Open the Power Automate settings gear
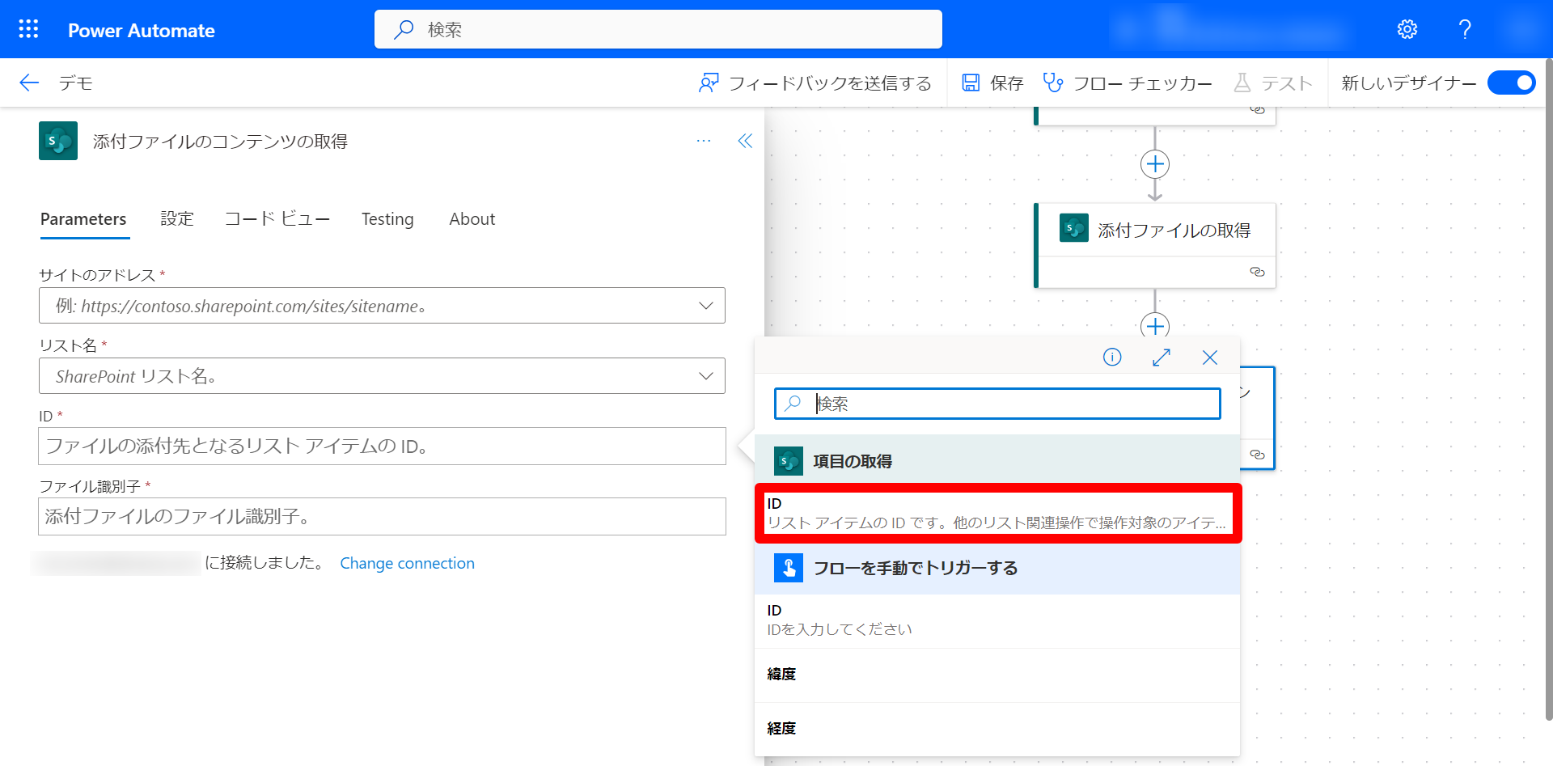 coord(1407,28)
